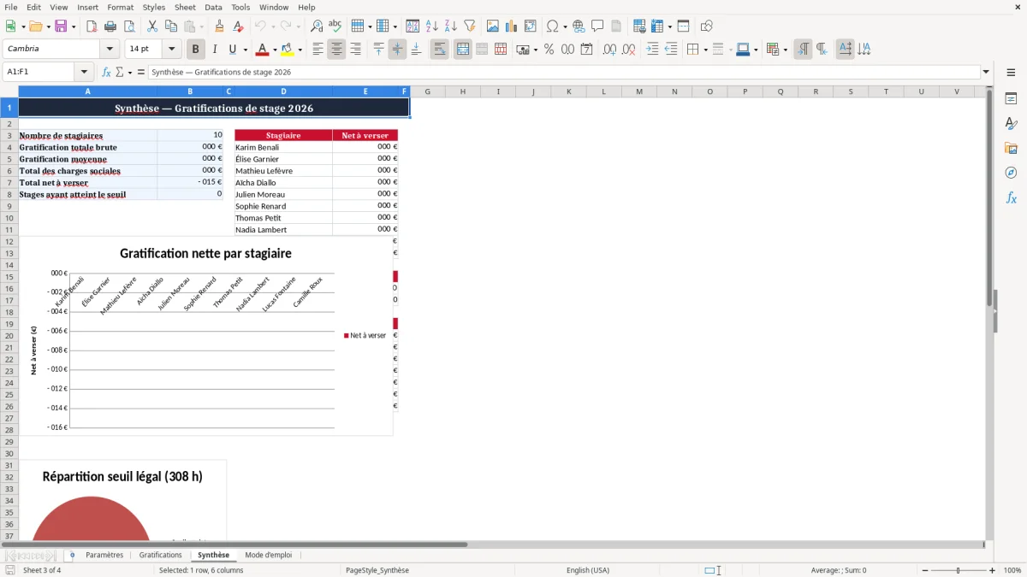Click Insert Image icon
Image resolution: width=1027 pixels, height=577 pixels.
coord(493,26)
